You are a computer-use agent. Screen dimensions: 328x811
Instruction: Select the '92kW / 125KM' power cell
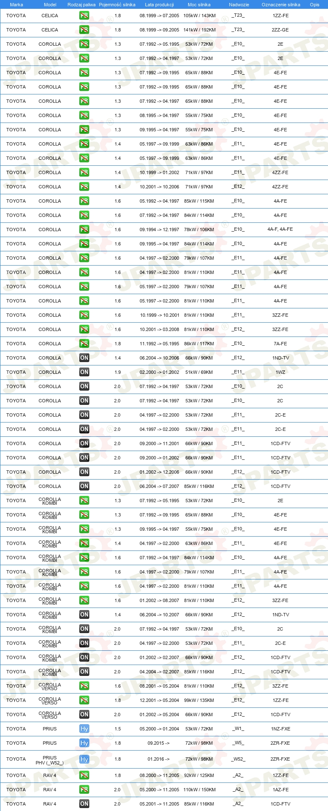(x=199, y=775)
